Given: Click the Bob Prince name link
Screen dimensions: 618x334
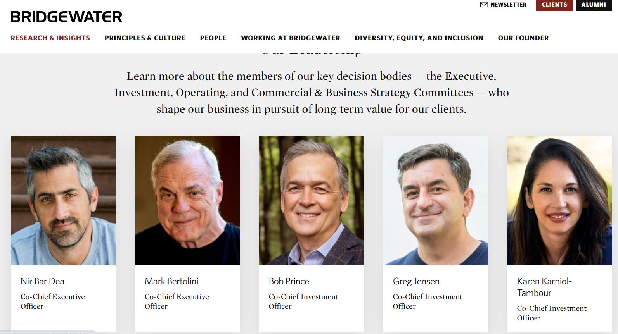Looking at the screenshot, I should [x=289, y=281].
